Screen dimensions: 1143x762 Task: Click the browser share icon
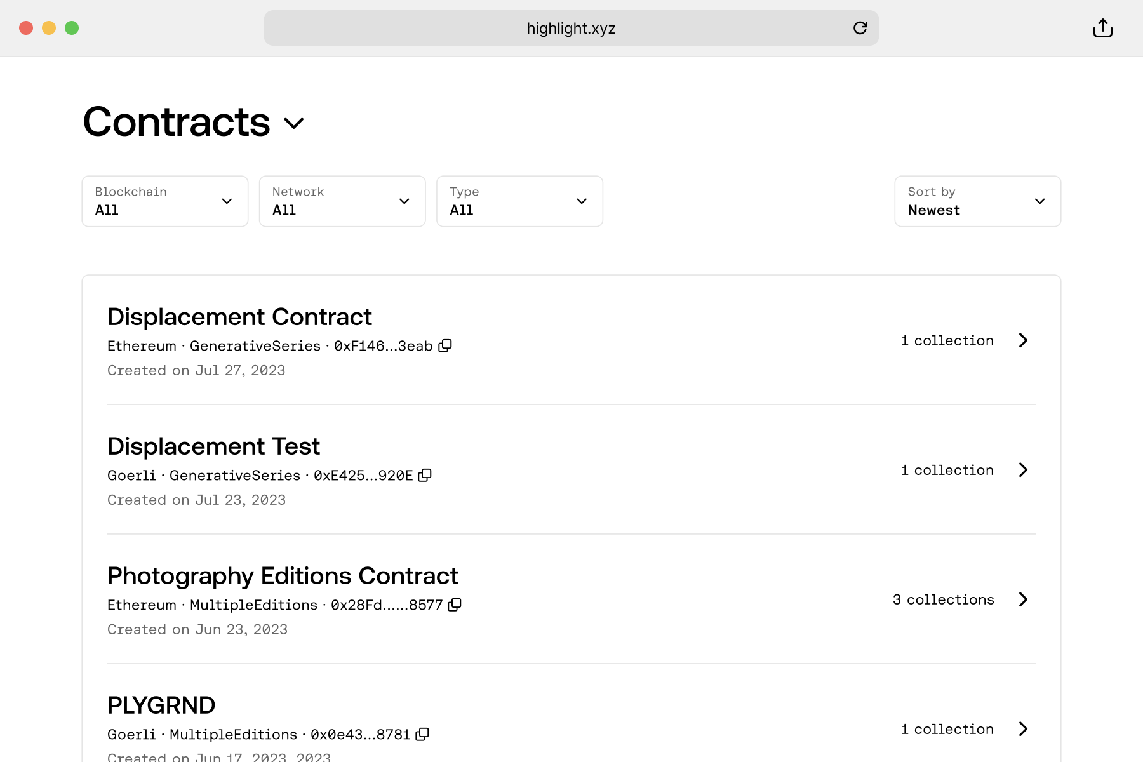[x=1102, y=28]
